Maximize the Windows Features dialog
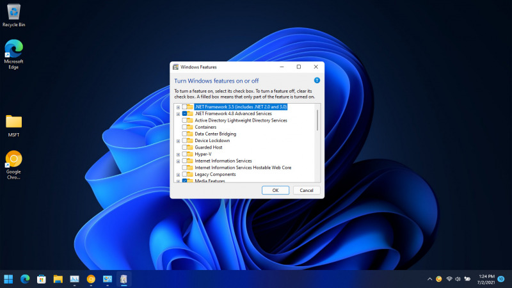 298,67
